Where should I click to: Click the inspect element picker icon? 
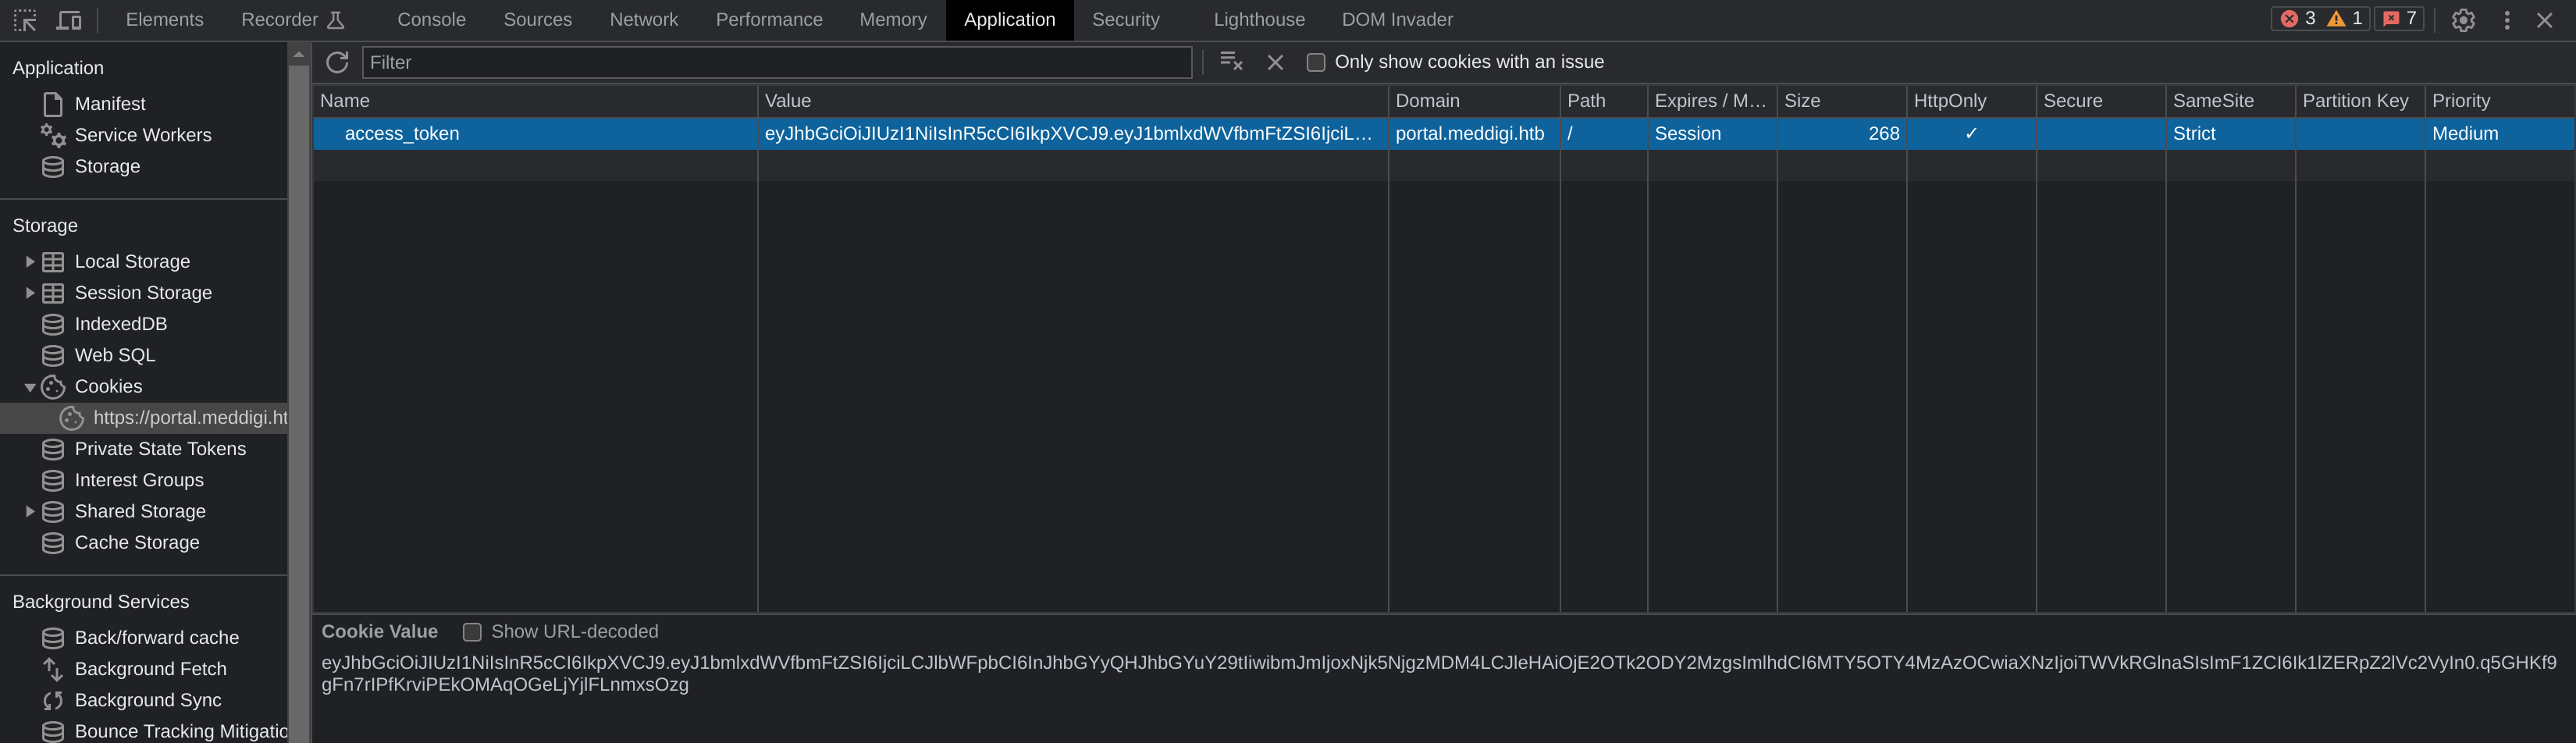tap(25, 20)
